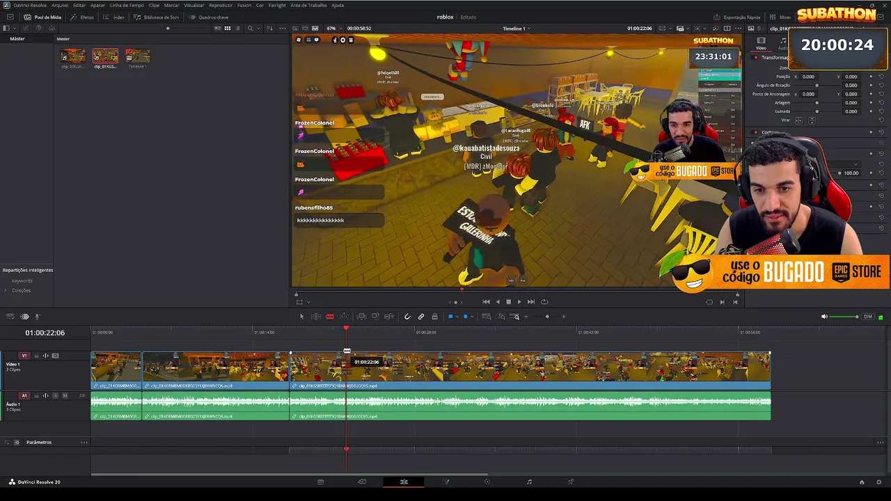Open the Timeline 1 selector dropdown
The width and height of the screenshot is (891, 501).
[517, 29]
